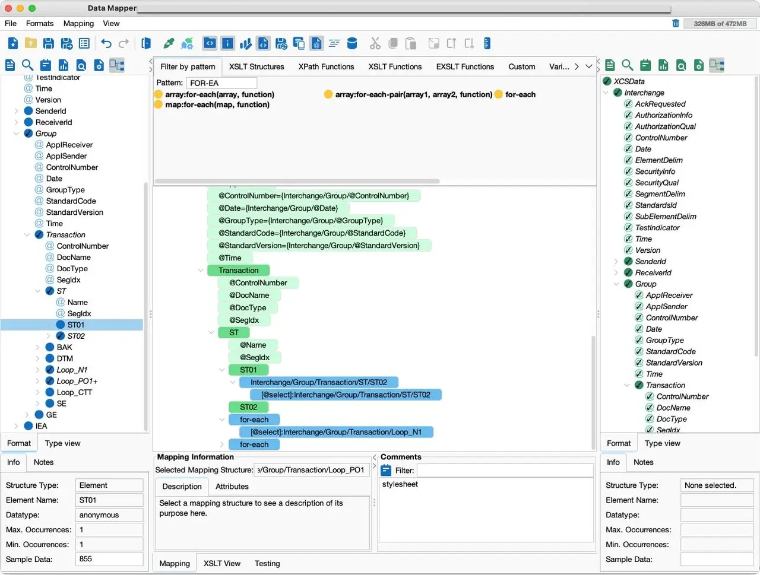Open the Formats menu
The width and height of the screenshot is (760, 575).
pyautogui.click(x=40, y=23)
